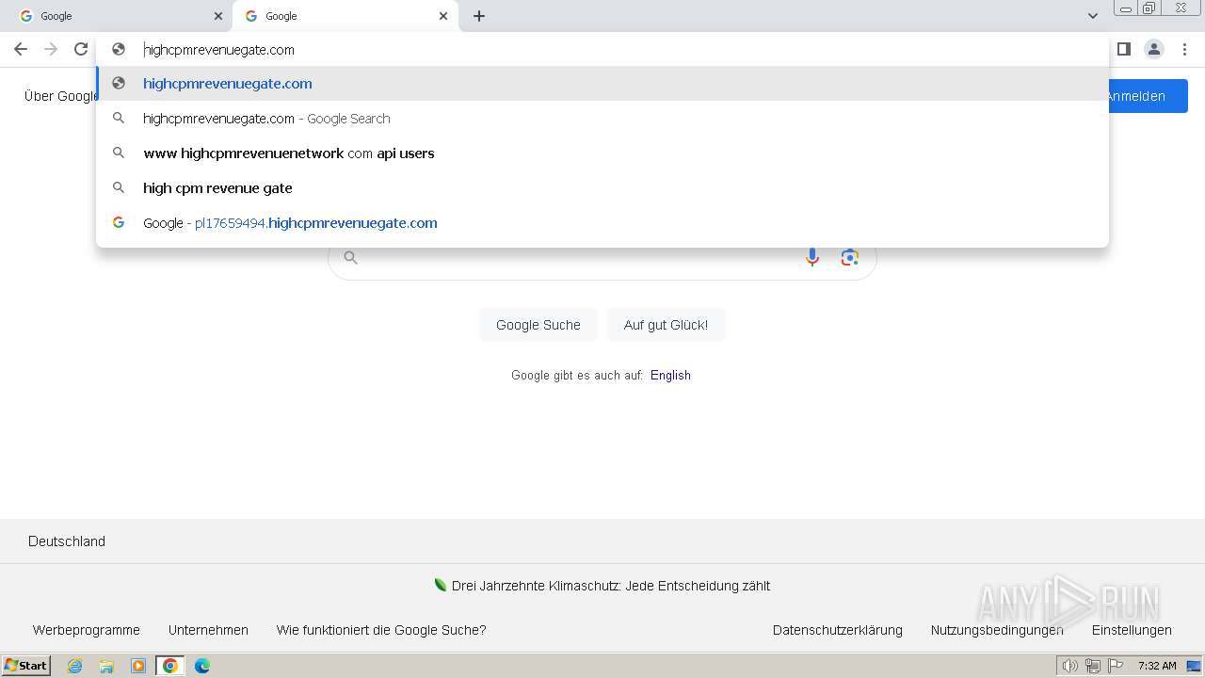1205x678 pixels.
Task: Open the Einstellungen footer menu
Action: point(1132,630)
